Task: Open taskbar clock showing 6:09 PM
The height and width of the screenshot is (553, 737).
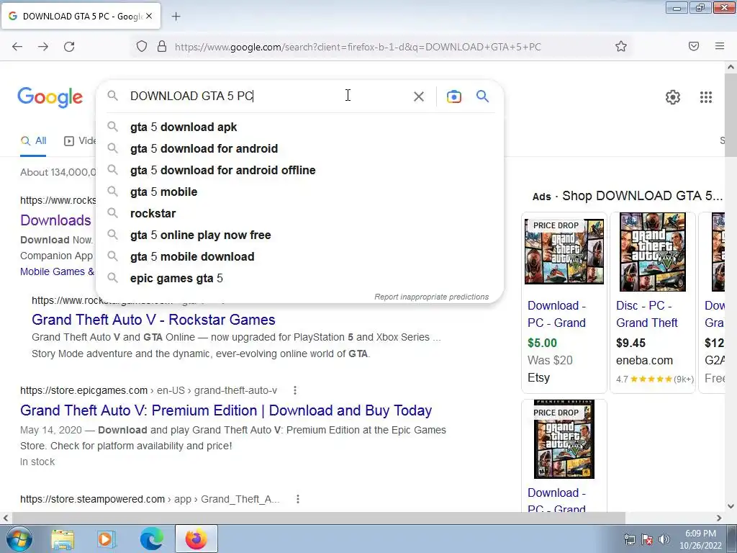Action: pos(700,539)
